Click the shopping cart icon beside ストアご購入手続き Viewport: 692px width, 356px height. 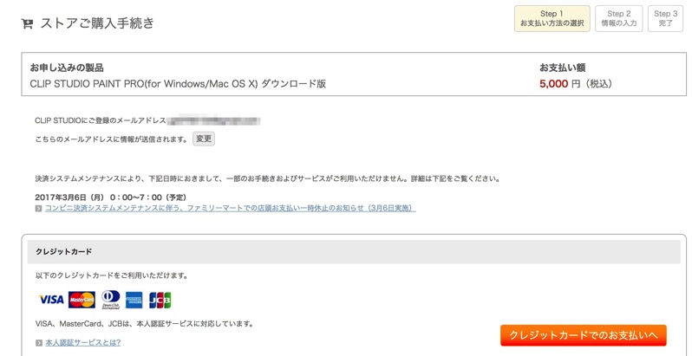tap(28, 23)
